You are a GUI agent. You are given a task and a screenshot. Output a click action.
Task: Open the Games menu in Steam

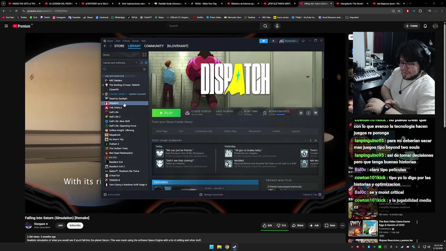[136, 41]
